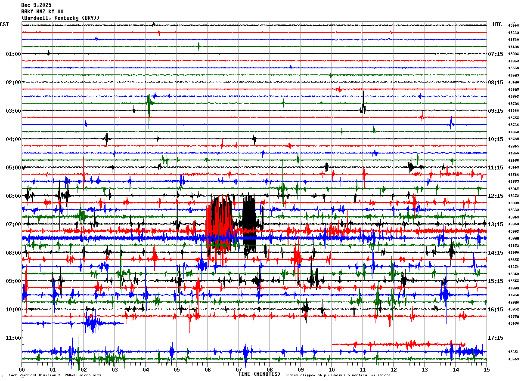Click the date label Dec 9,2025
Screen dimensions: 521x381
(x=36, y=5)
